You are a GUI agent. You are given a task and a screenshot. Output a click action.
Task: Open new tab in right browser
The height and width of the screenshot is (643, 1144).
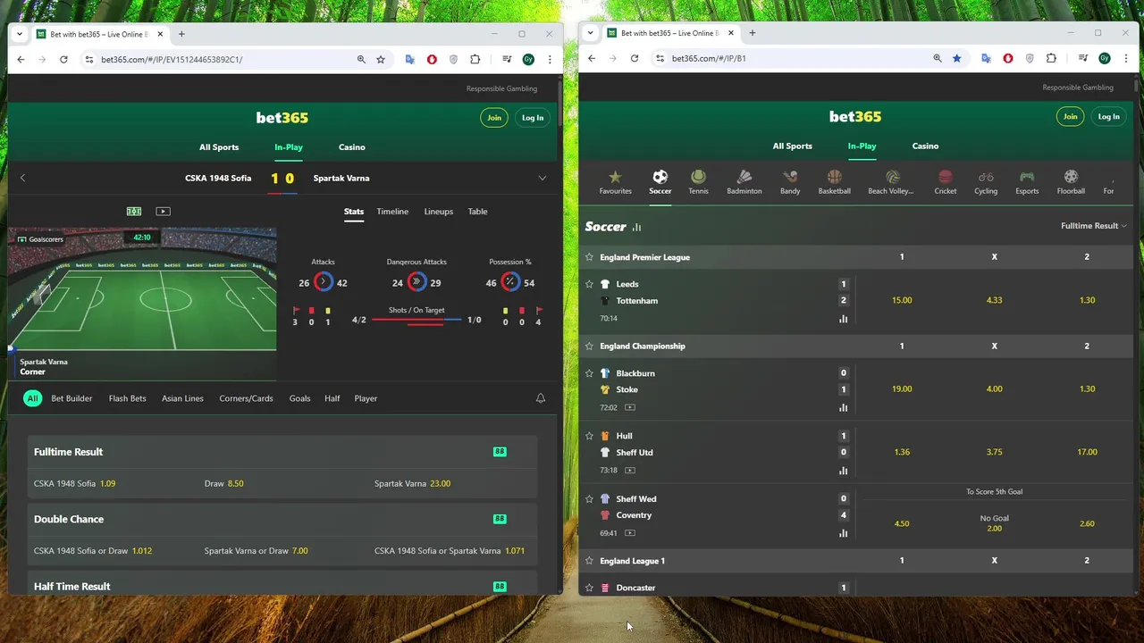tap(752, 33)
